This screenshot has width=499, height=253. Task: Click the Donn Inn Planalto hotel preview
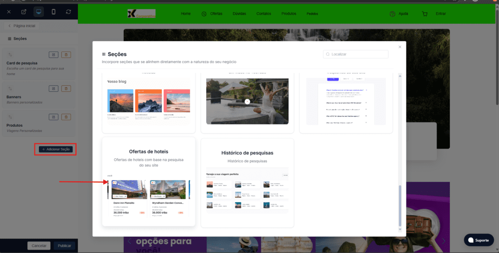point(129,199)
